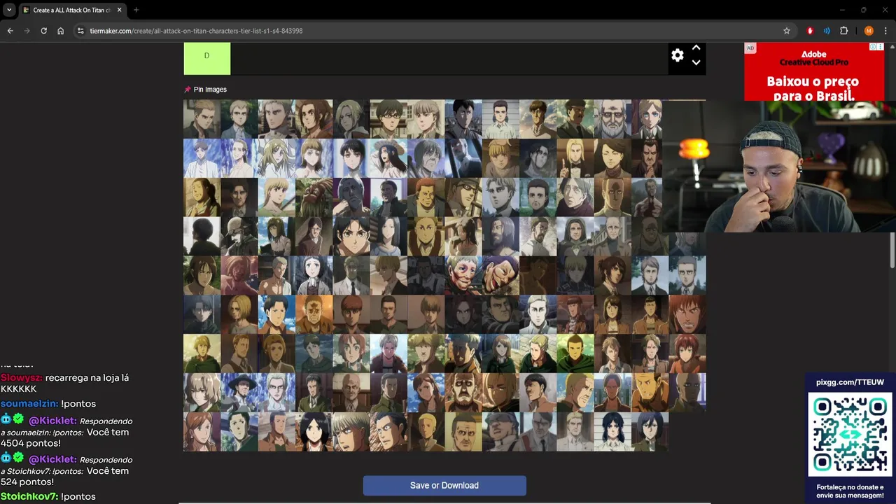The width and height of the screenshot is (896, 504).
Task: Select the blonde character raising a finger thumbnail
Action: 575,158
